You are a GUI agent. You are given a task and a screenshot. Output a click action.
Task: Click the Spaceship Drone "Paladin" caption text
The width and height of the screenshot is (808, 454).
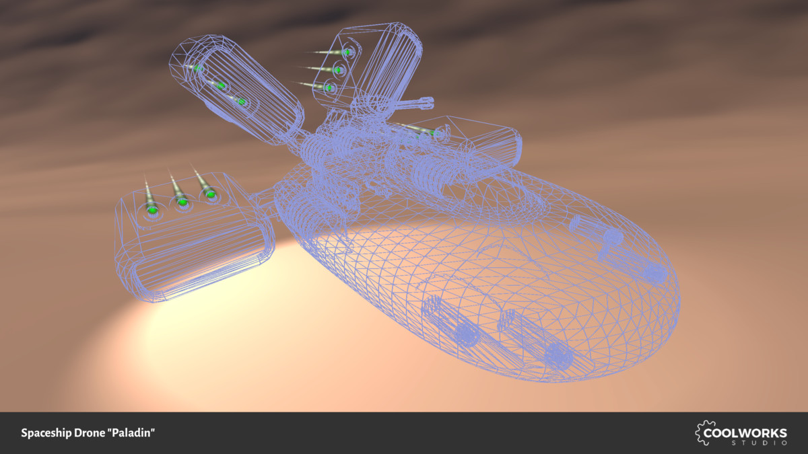coord(88,433)
